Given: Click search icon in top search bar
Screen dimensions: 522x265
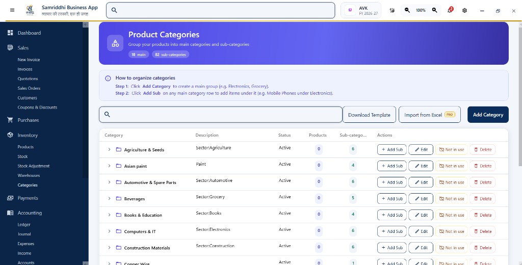Looking at the screenshot, I should coord(114,10).
